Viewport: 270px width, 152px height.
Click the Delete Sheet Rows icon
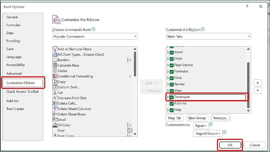tap(55, 114)
